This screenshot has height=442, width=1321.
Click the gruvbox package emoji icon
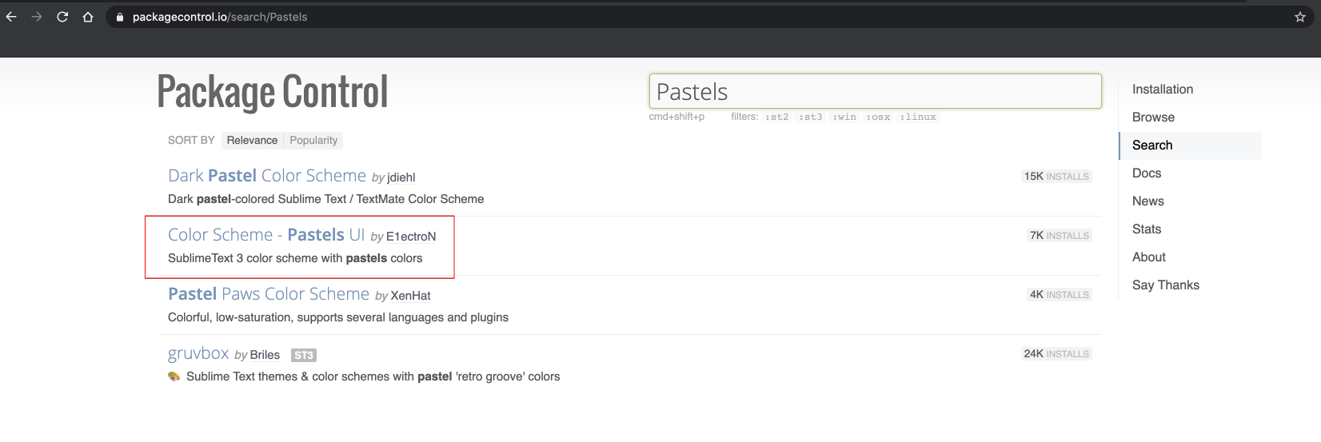(x=174, y=376)
